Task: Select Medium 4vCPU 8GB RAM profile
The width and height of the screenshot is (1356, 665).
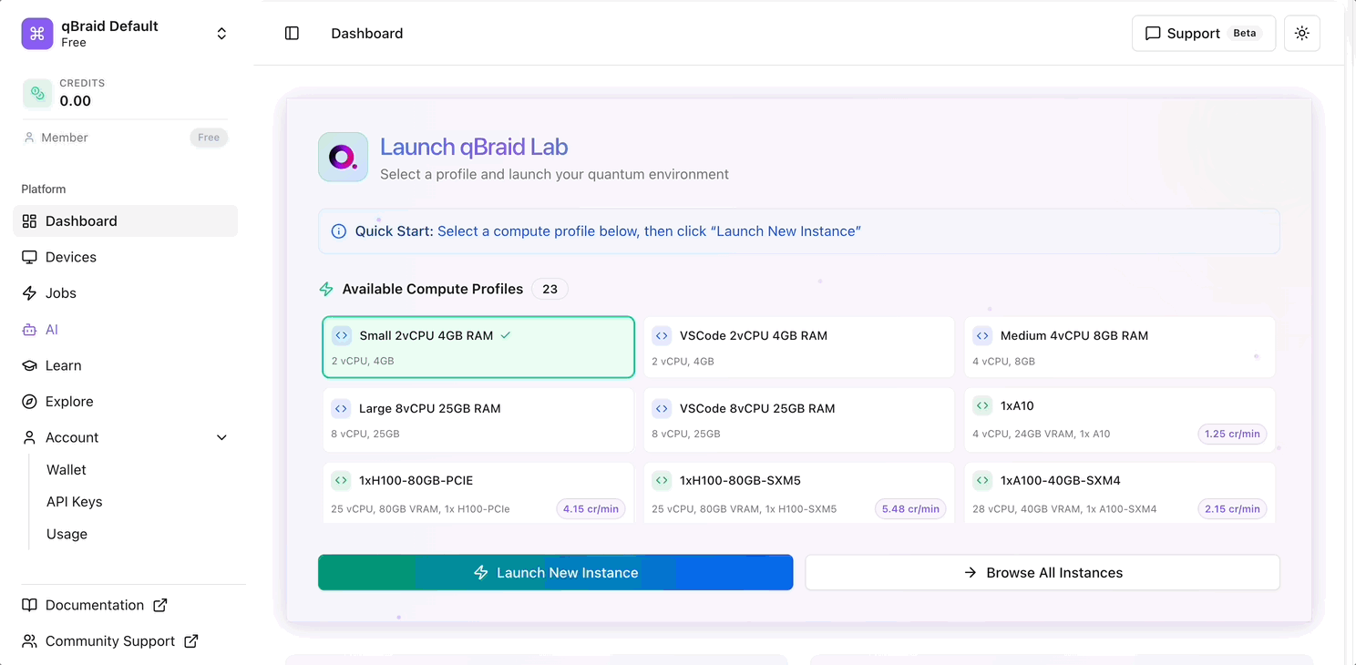Action: [x=1120, y=347]
